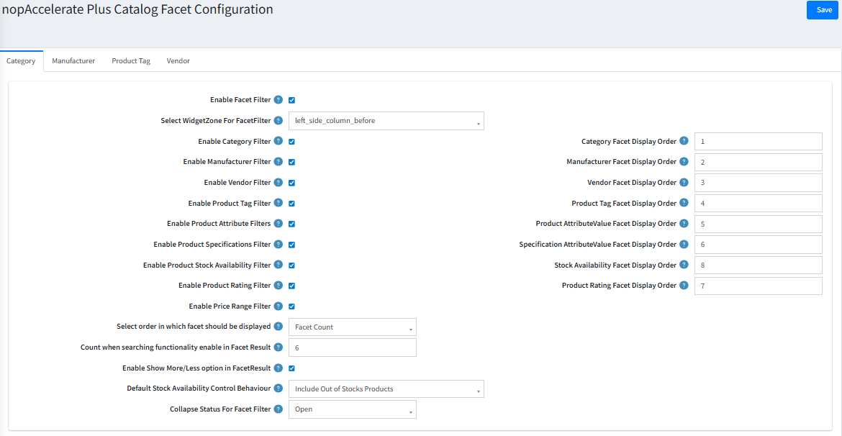Screen dimensions: 842x436
Task: Open help icon beside Product Rating Facet Display Order
Action: click(683, 285)
